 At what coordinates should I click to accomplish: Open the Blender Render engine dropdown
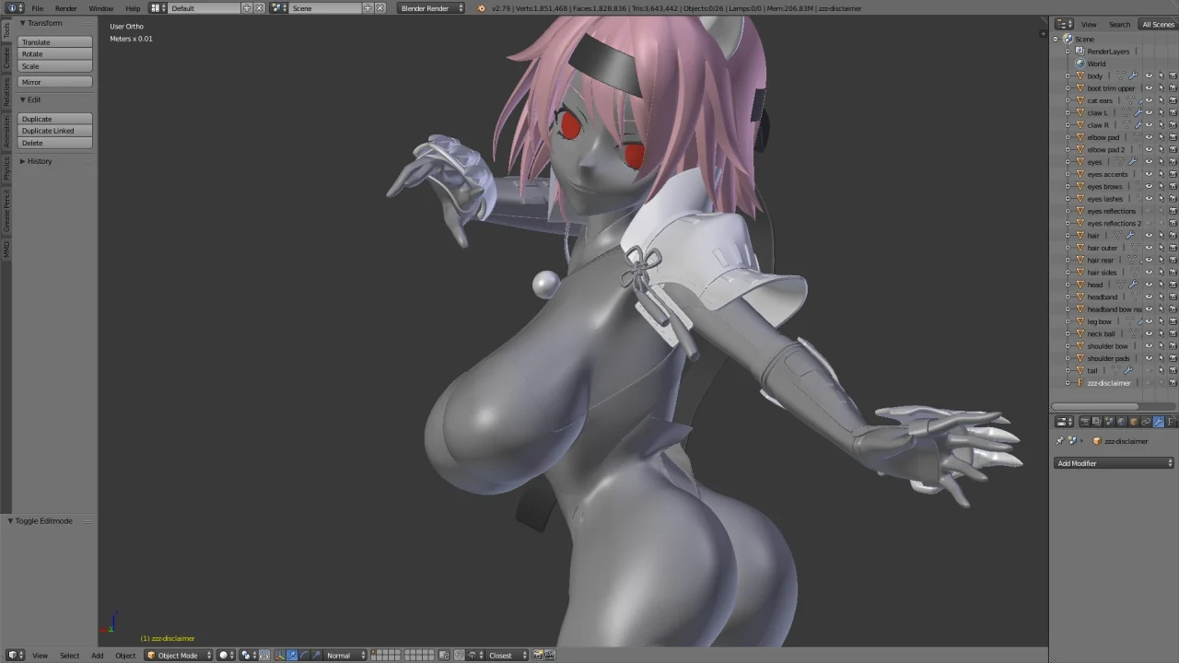432,8
